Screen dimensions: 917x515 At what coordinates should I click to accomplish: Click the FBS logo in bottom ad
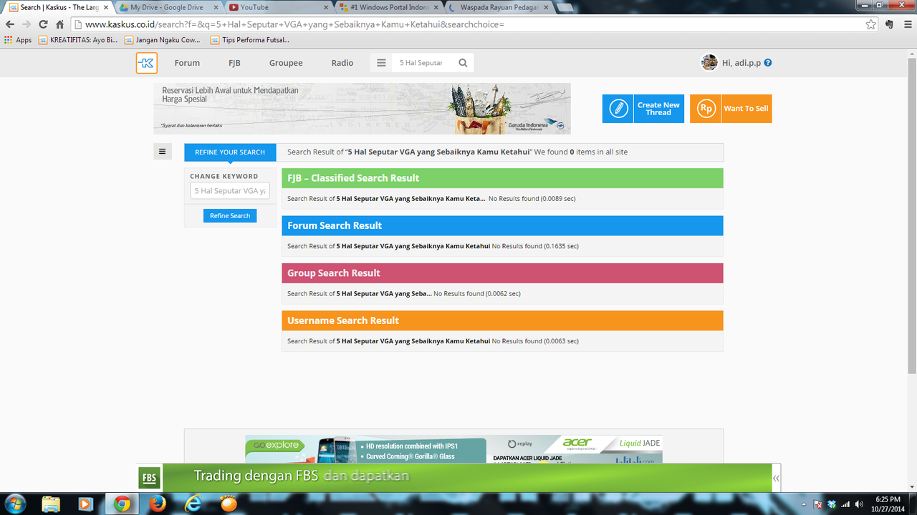(x=149, y=478)
